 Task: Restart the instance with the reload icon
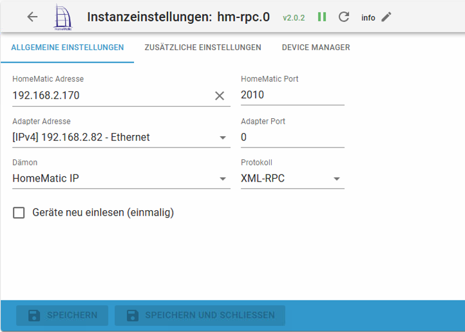coord(344,17)
